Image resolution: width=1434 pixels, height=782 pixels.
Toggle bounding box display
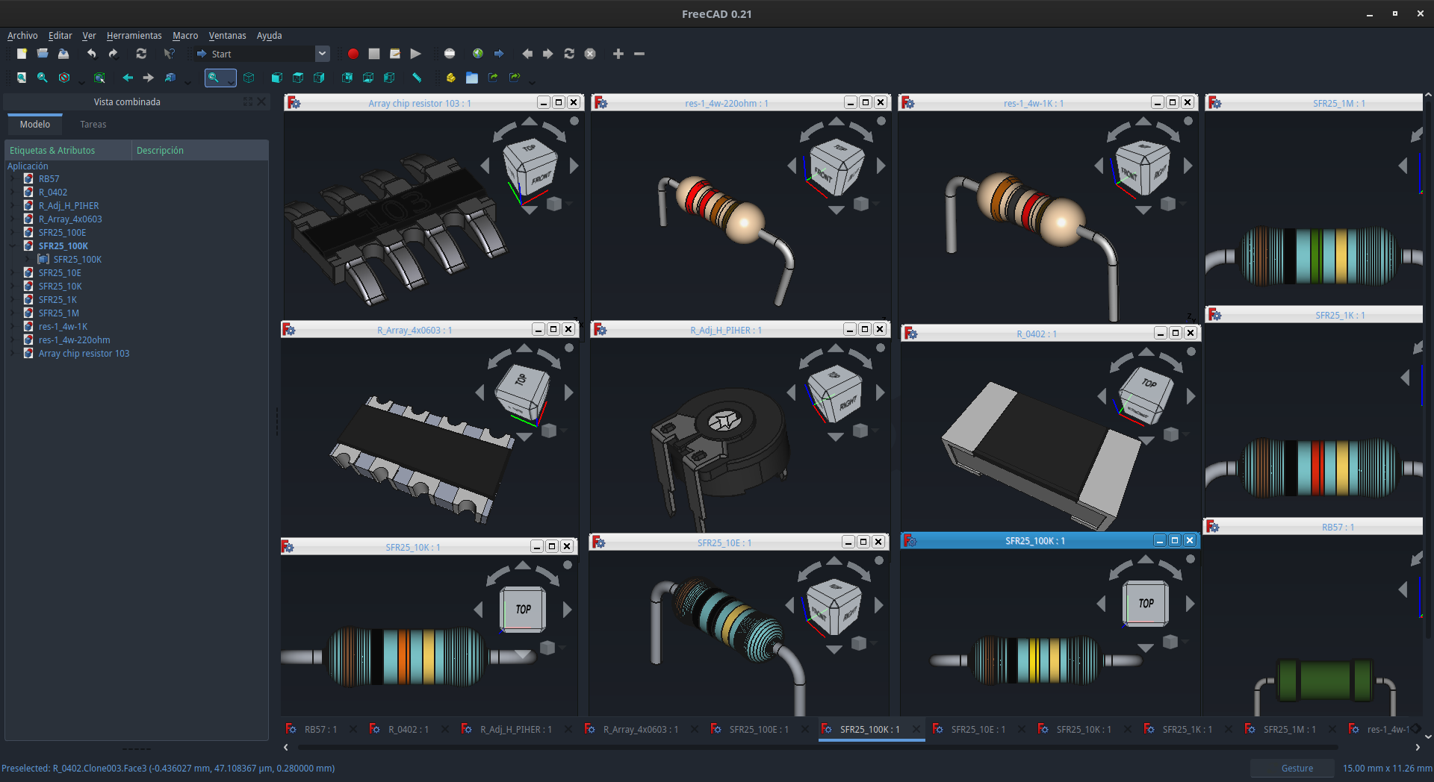pyautogui.click(x=99, y=78)
